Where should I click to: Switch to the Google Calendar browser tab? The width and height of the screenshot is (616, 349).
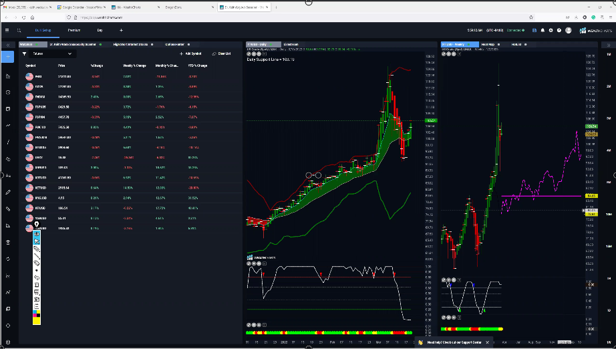(x=82, y=7)
